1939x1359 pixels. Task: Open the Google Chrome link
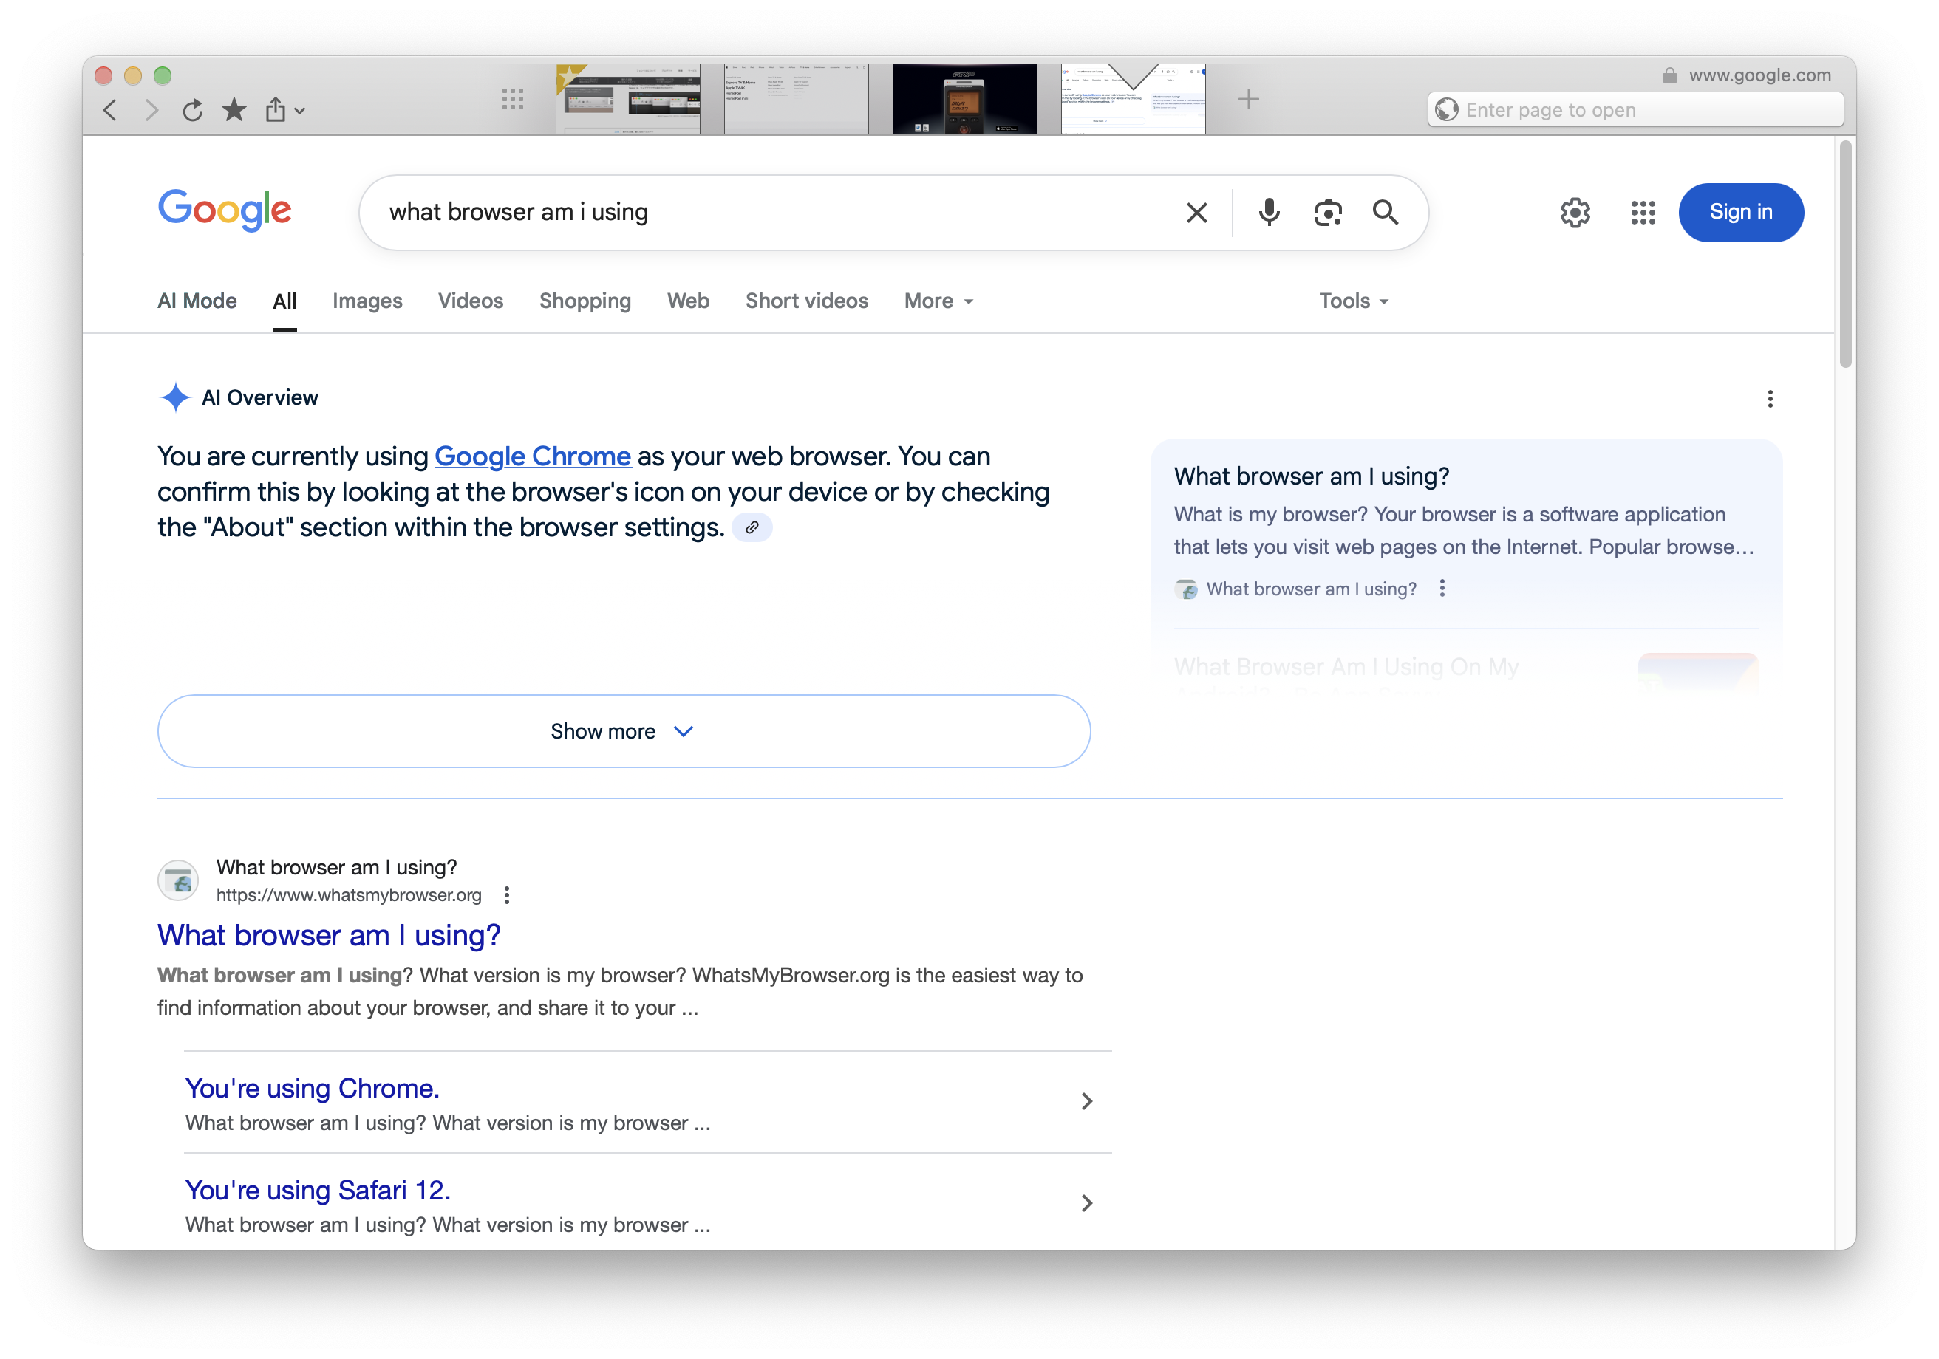tap(533, 456)
